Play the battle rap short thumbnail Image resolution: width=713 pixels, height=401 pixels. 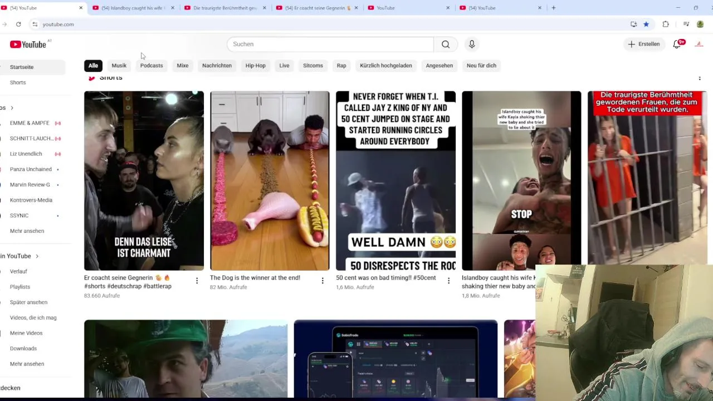[x=144, y=181]
